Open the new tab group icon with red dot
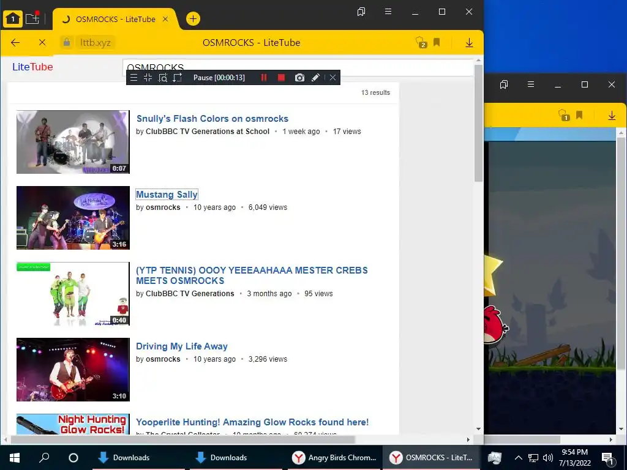Screen dimensions: 627x470 tap(32, 18)
